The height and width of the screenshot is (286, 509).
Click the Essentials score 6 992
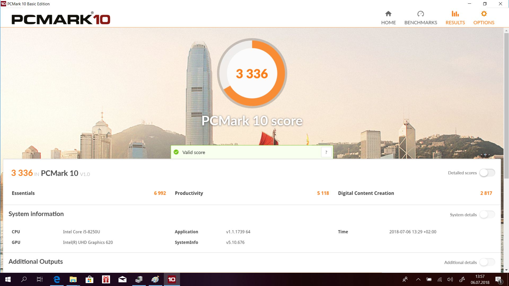pos(160,193)
